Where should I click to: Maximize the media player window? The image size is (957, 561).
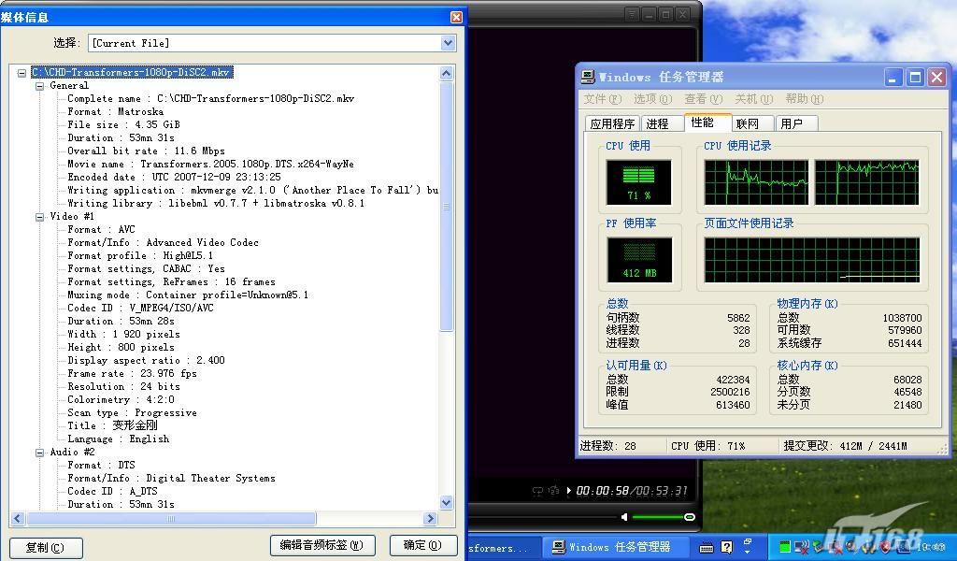pyautogui.click(x=665, y=14)
